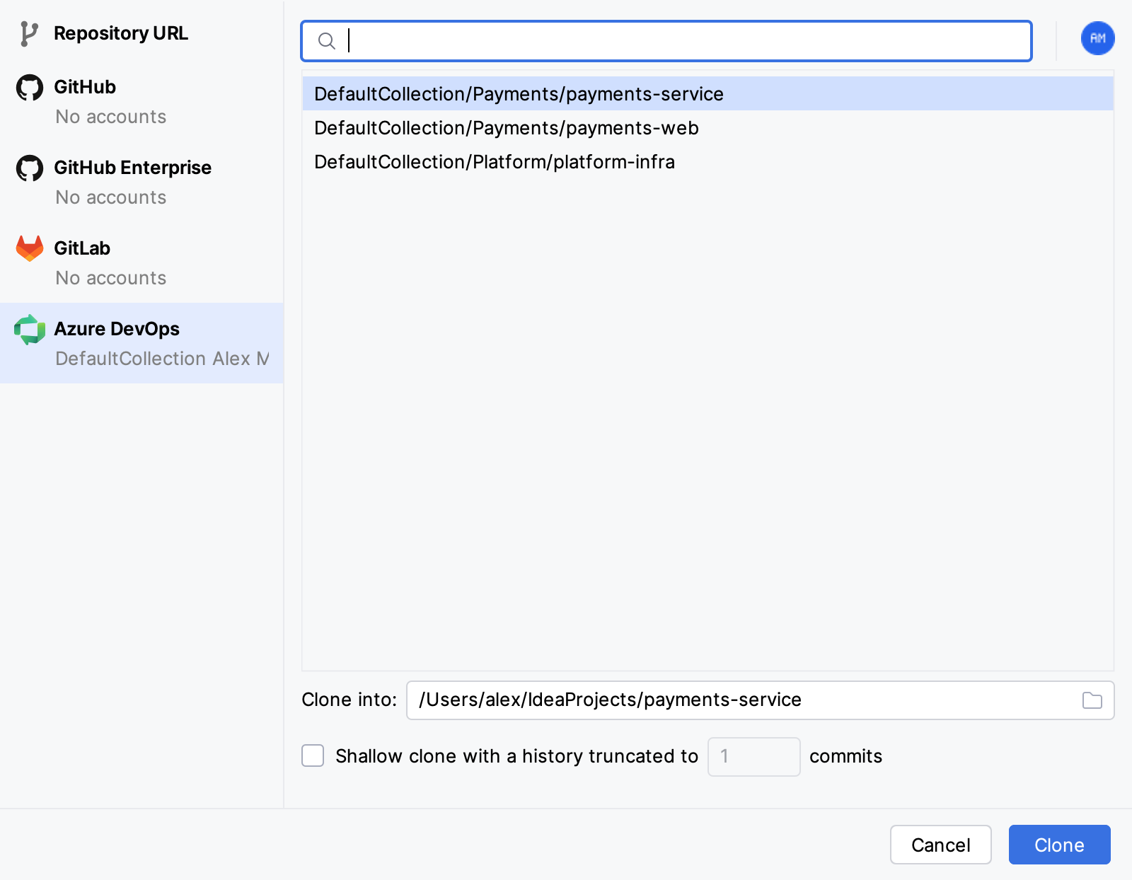Click 'No accounts' under GitHub
The image size is (1132, 880).
111,117
